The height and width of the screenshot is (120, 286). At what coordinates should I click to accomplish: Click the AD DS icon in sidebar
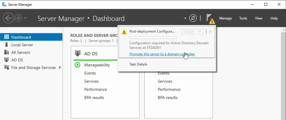pyautogui.click(x=7, y=60)
